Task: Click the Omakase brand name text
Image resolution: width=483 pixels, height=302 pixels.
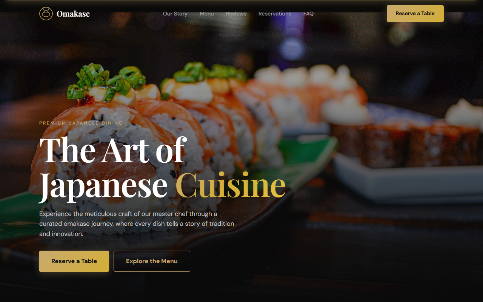Action: pyautogui.click(x=73, y=14)
